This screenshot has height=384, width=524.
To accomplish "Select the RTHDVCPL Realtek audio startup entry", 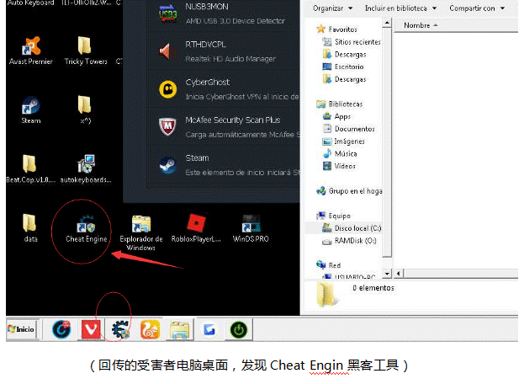I will [x=223, y=51].
